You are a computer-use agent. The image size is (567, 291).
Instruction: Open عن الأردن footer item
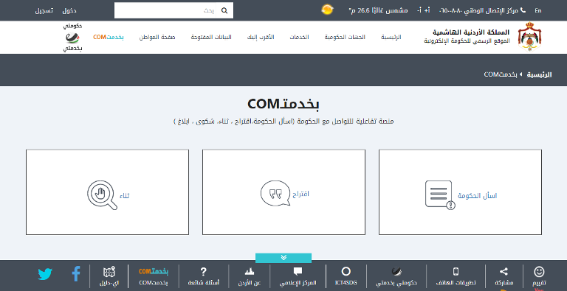pos(249,276)
